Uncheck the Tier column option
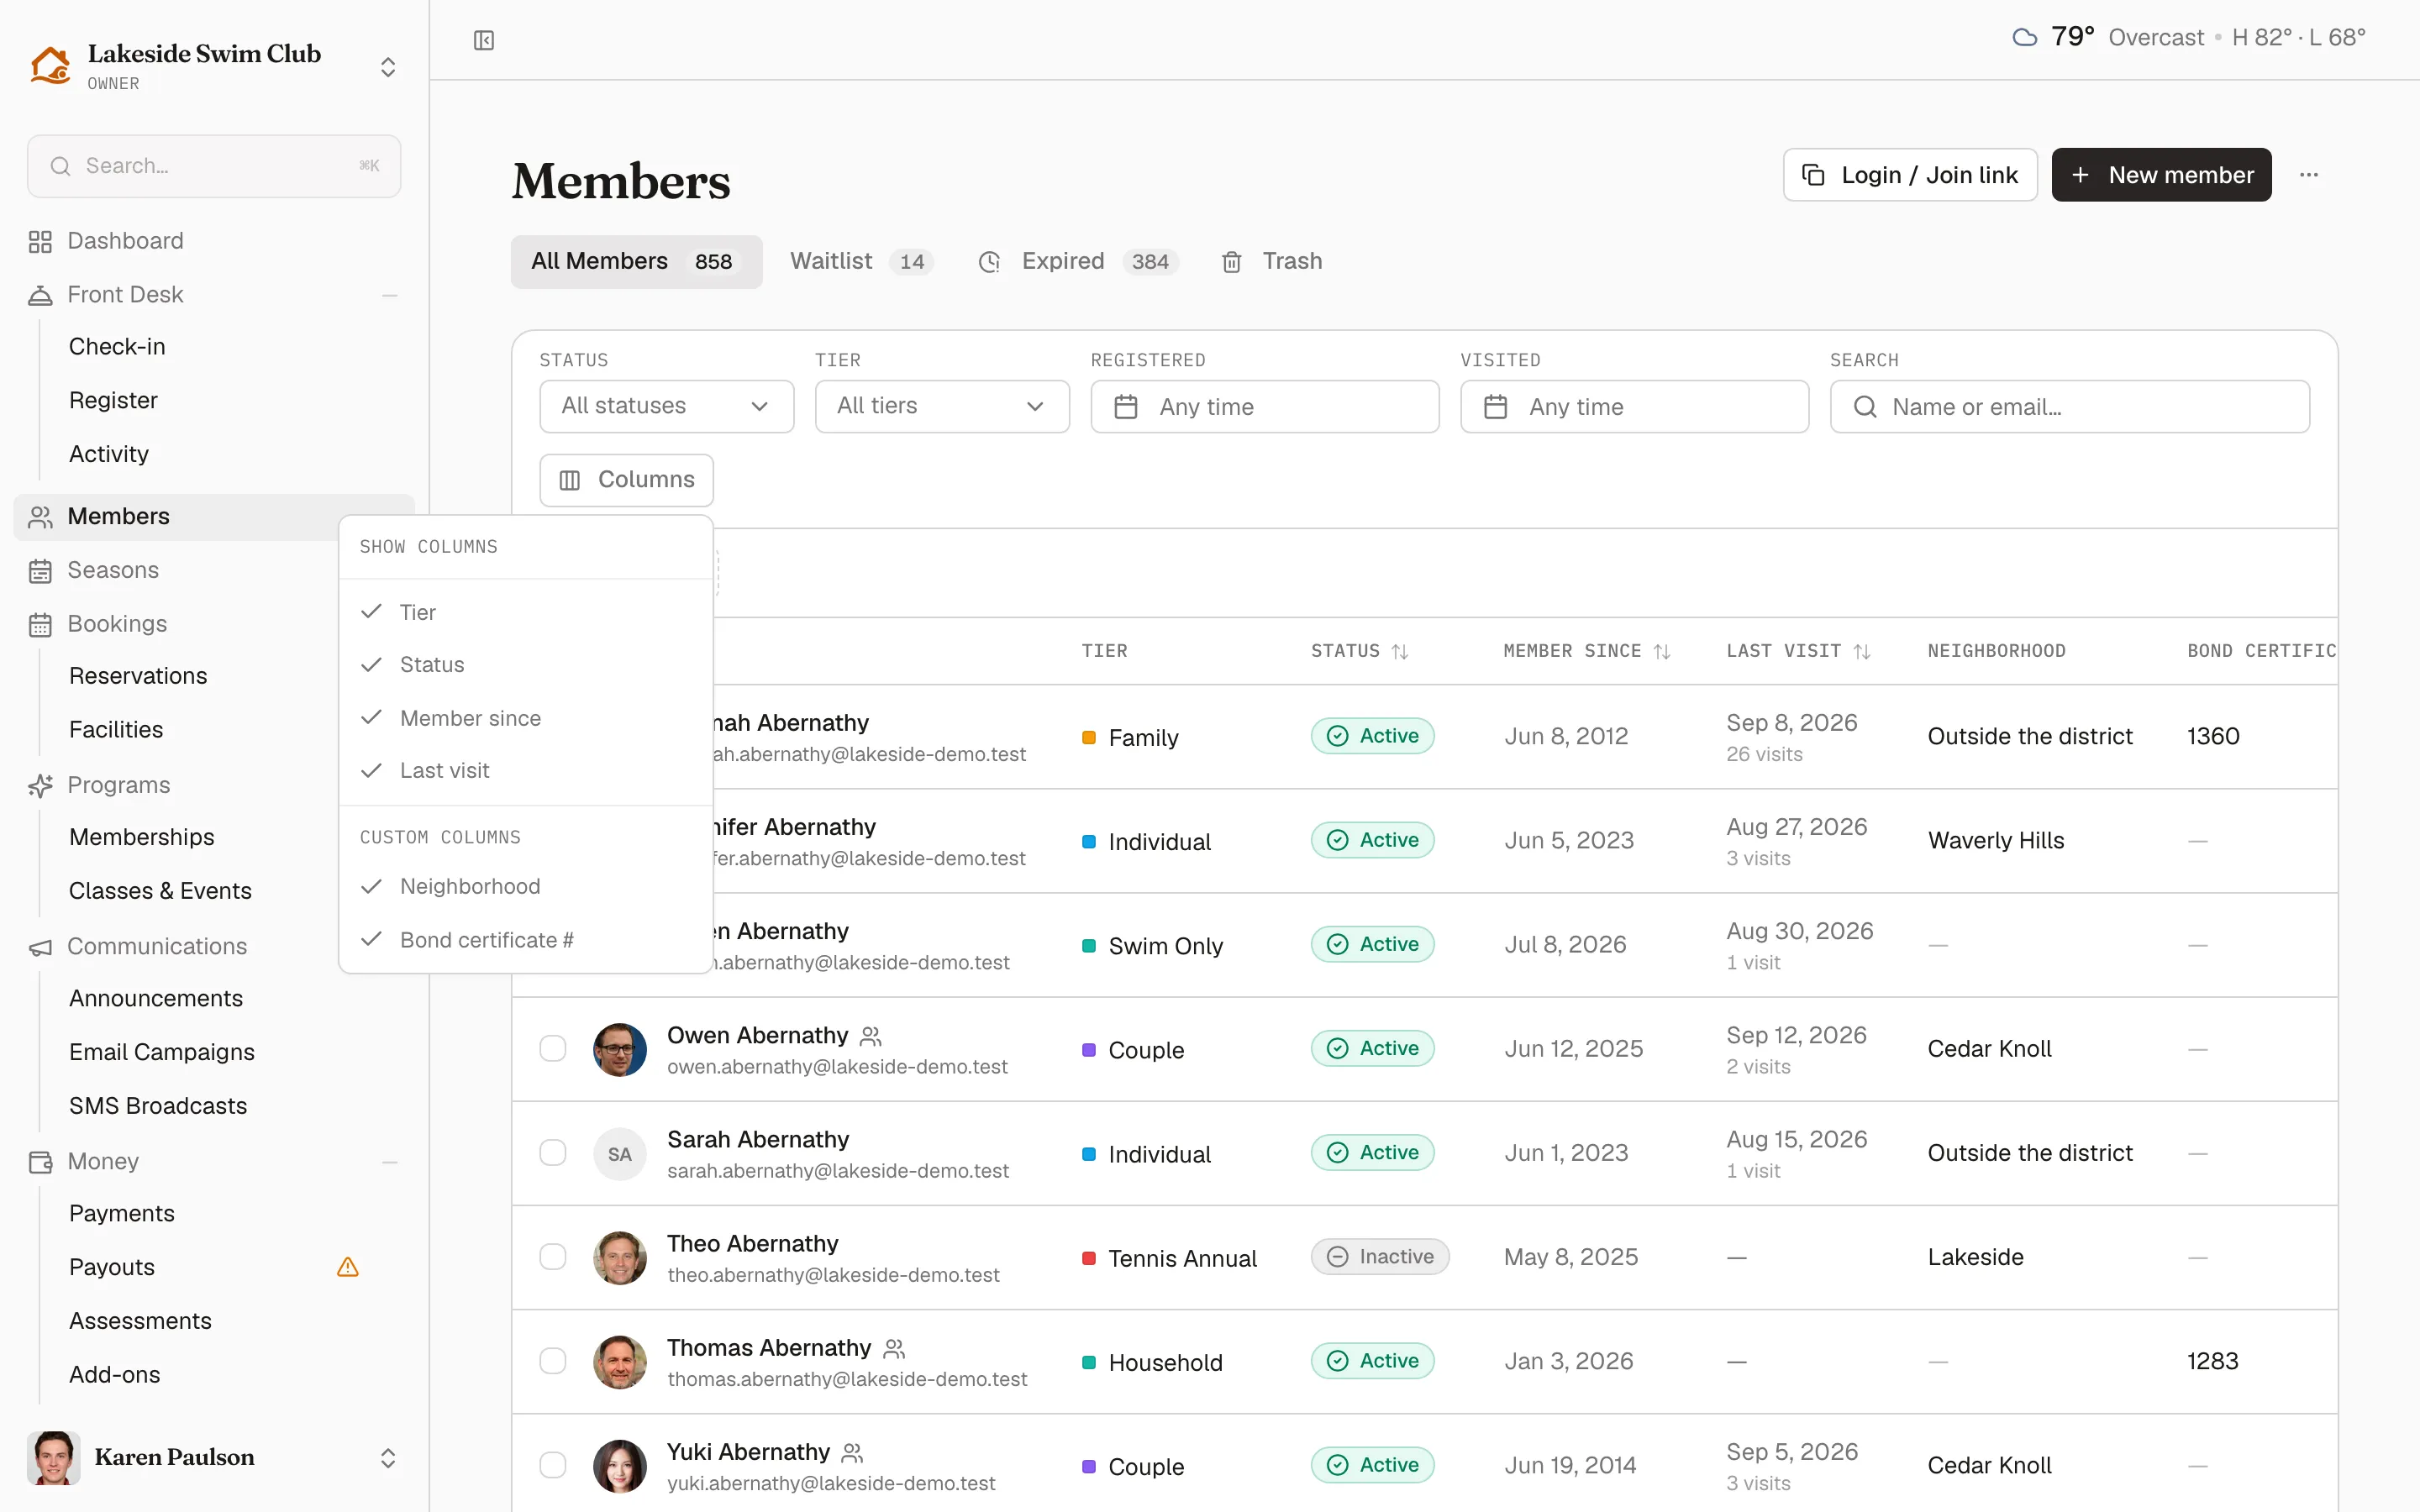Image resolution: width=2420 pixels, height=1512 pixels. (x=526, y=612)
